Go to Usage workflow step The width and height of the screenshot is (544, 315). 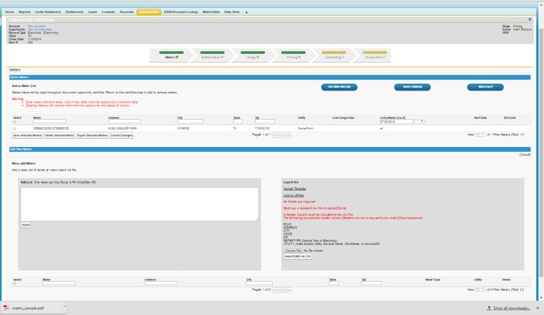point(252,56)
